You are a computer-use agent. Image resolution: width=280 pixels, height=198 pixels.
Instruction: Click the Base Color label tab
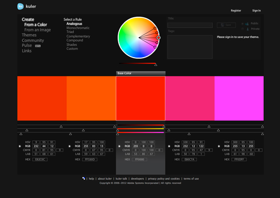point(141,73)
